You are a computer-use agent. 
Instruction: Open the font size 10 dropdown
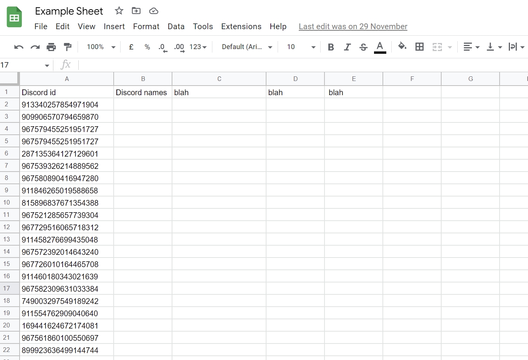pyautogui.click(x=301, y=47)
